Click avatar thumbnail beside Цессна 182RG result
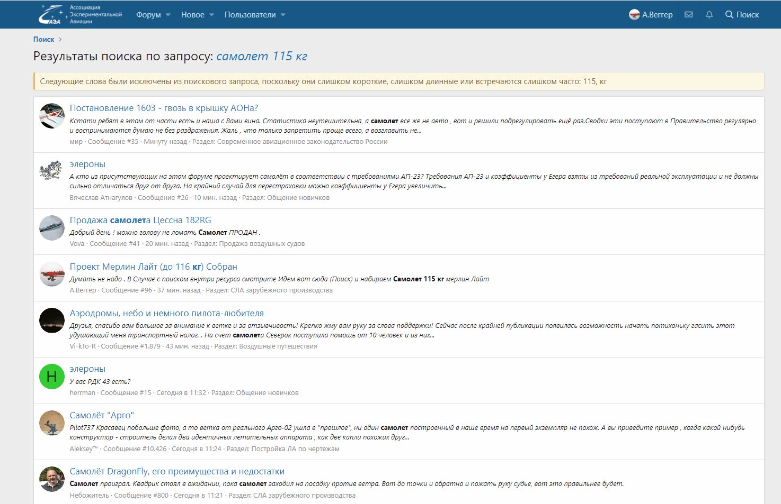 (52, 228)
